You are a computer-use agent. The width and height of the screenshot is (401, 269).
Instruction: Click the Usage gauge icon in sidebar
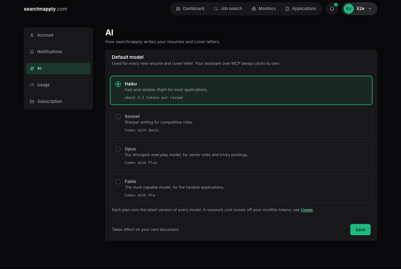[x=32, y=85]
